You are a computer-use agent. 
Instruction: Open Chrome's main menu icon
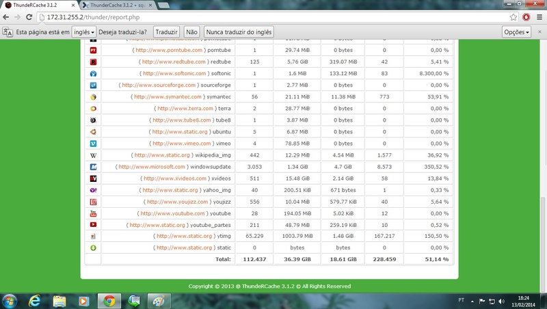539,17
